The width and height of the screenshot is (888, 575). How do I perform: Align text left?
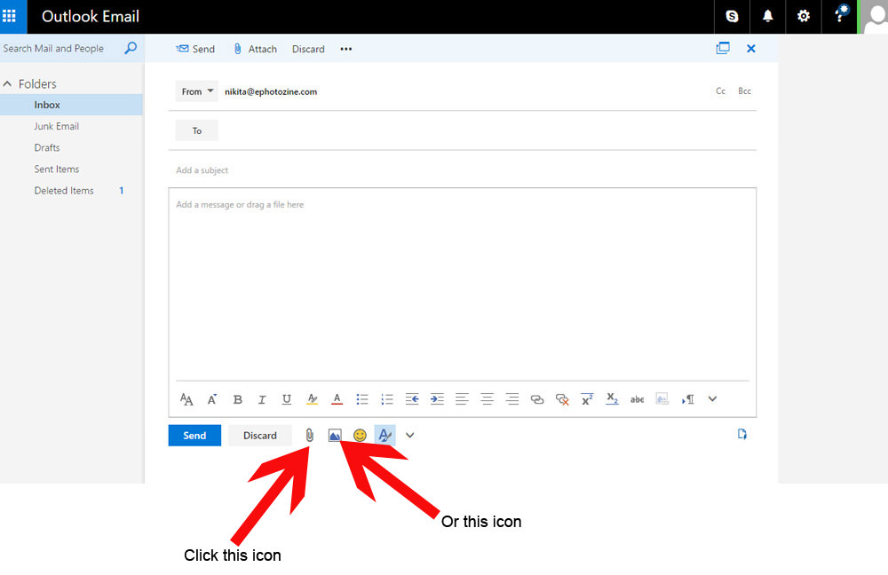click(462, 399)
